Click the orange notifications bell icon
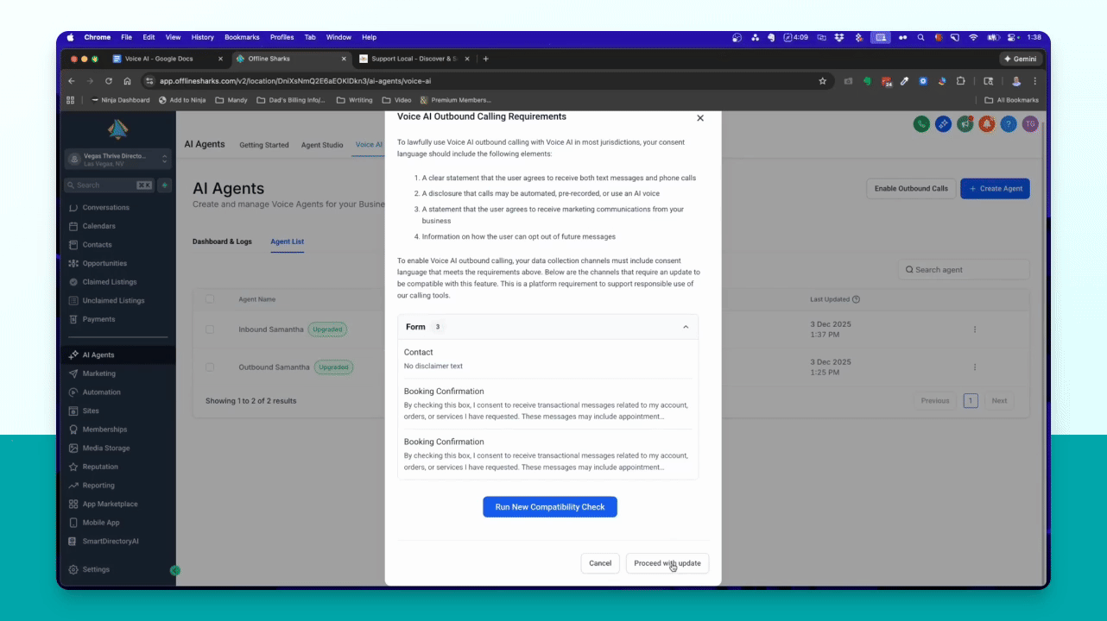Image resolution: width=1107 pixels, height=621 pixels. pos(986,124)
